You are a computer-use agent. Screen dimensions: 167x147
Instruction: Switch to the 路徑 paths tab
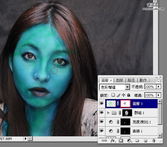[x=131, y=80]
